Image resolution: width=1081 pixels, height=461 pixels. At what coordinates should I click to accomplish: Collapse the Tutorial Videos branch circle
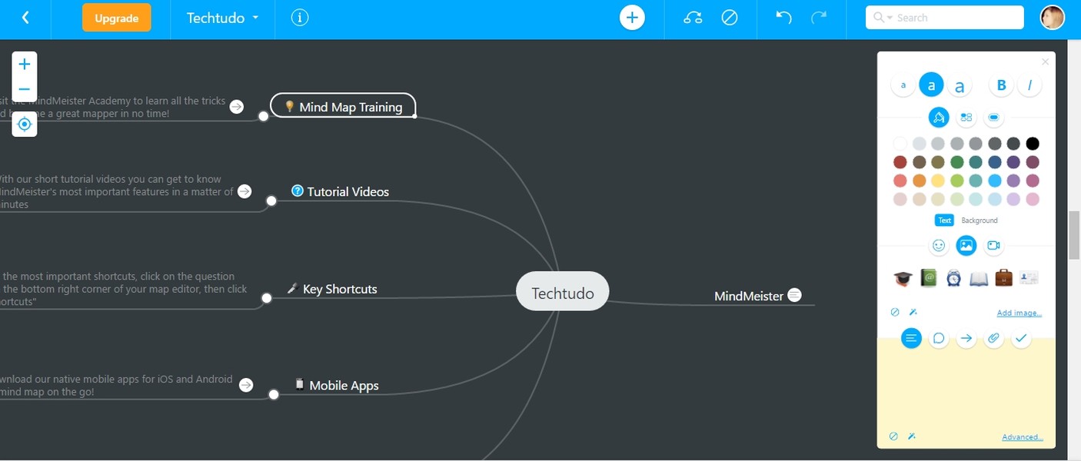(x=271, y=201)
